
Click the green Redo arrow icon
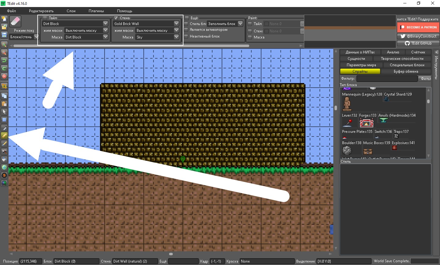coord(4,68)
